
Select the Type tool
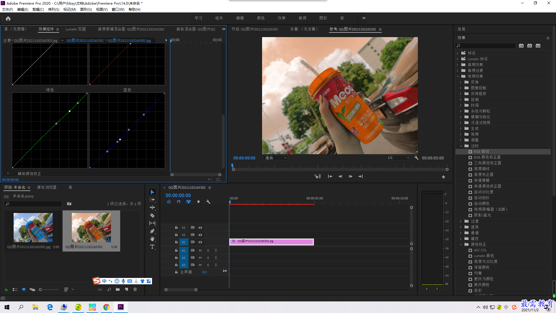[x=152, y=247]
